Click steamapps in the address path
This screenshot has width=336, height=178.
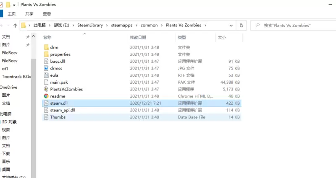point(121,25)
